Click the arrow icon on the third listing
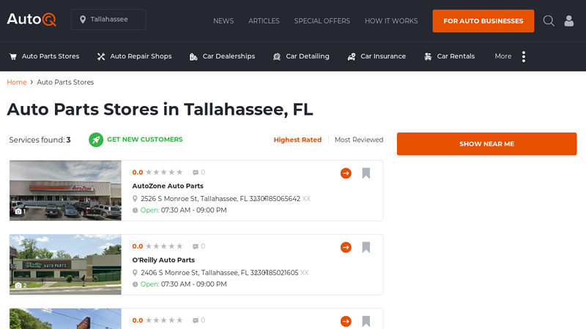The image size is (586, 329). [x=346, y=321]
